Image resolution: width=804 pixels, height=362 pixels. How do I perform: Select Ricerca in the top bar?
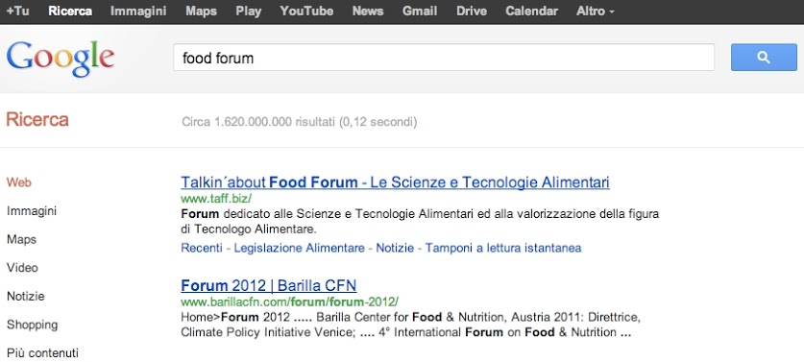[x=70, y=12]
